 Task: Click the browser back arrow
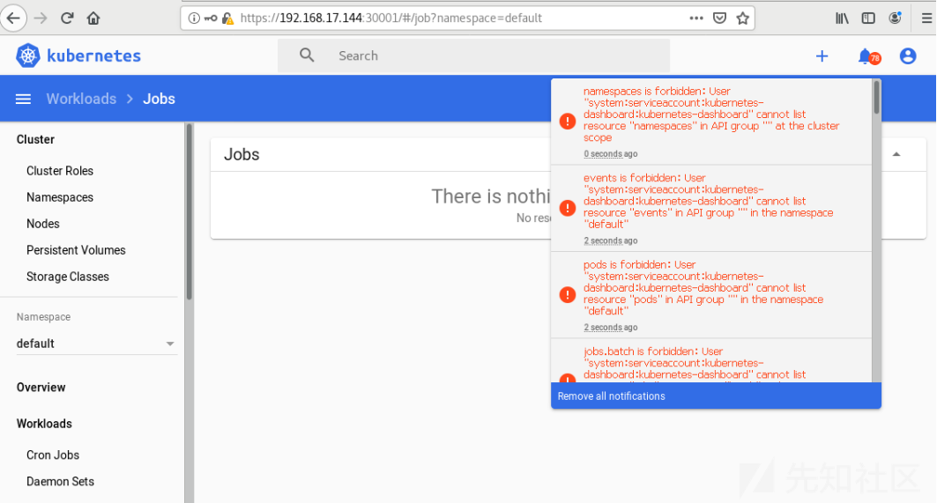tap(13, 18)
